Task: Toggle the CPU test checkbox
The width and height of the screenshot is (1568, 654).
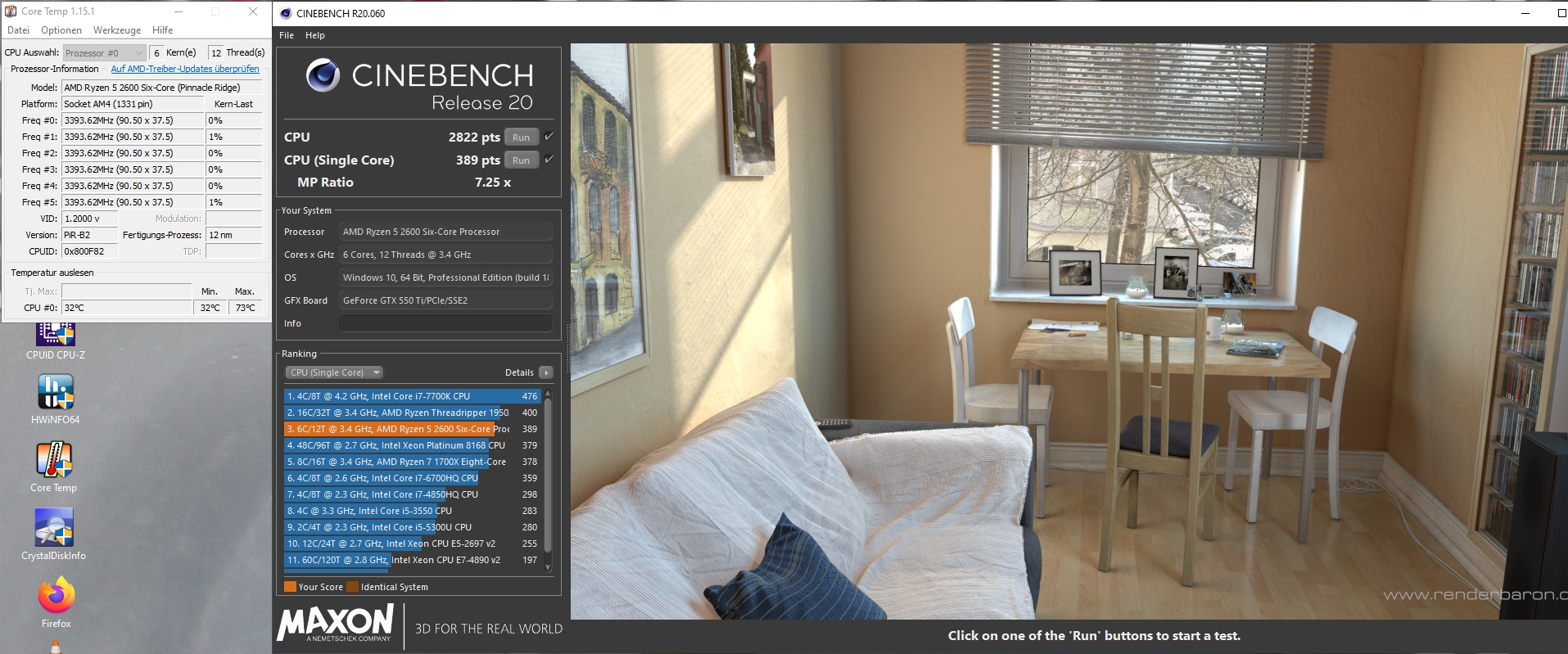Action: [549, 137]
